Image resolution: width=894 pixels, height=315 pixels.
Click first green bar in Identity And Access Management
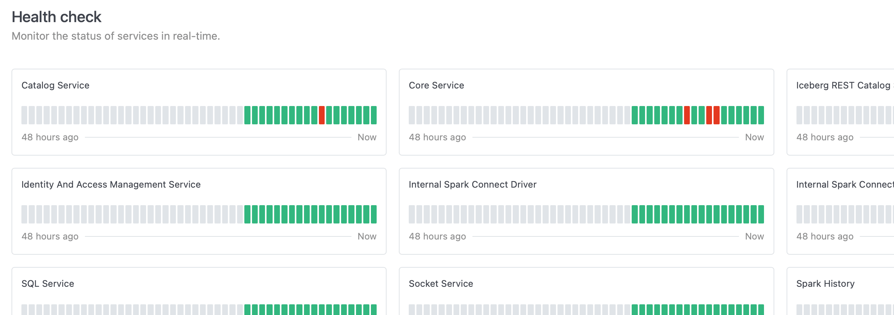pos(247,214)
